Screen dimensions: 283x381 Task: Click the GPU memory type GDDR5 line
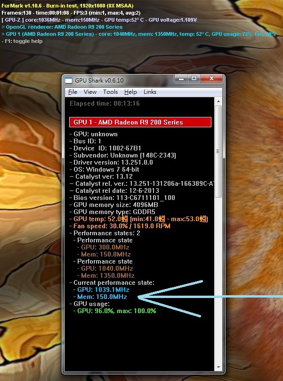click(113, 212)
